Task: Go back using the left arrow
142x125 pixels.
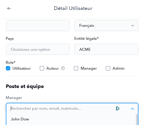Action: point(9,8)
